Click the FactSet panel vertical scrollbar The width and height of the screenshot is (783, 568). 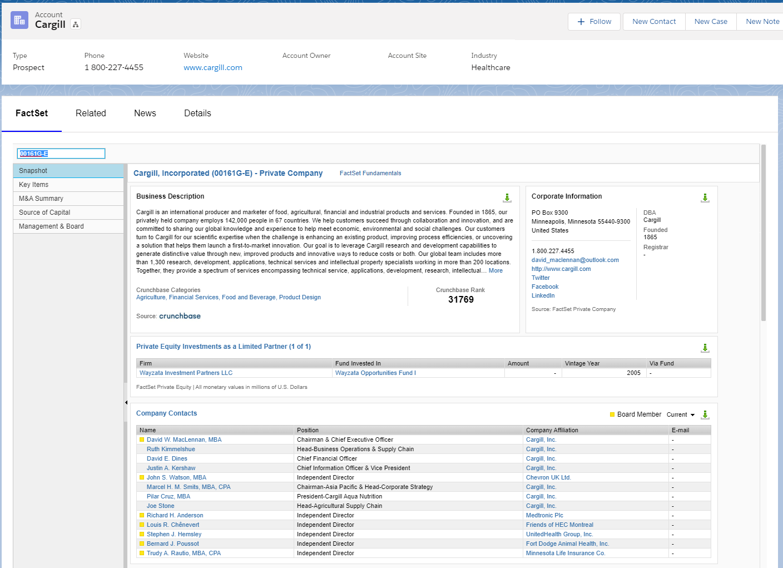764,233
